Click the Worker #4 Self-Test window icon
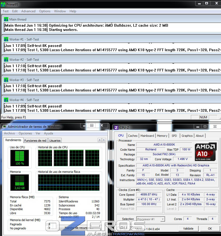This screenshot has width=221, height=236. 6,100
